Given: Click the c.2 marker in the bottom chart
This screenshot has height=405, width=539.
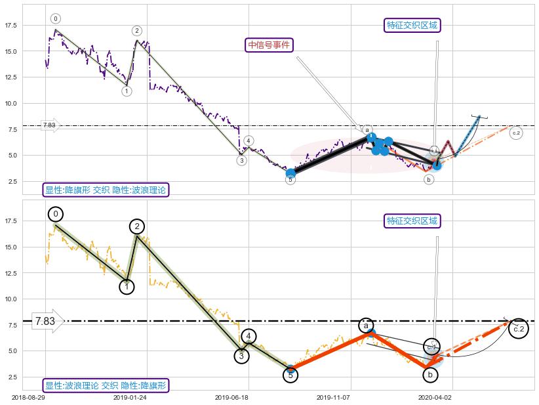Looking at the screenshot, I should (518, 328).
